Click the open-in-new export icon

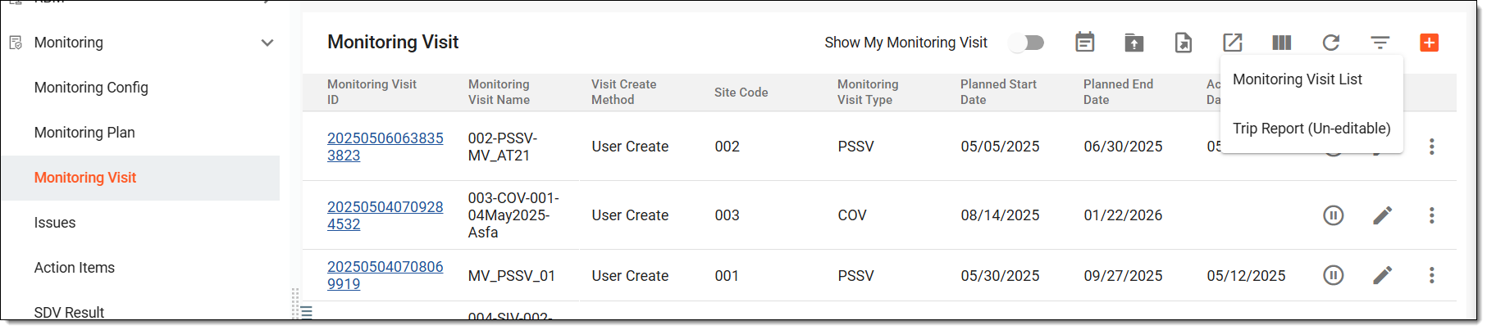click(1233, 43)
